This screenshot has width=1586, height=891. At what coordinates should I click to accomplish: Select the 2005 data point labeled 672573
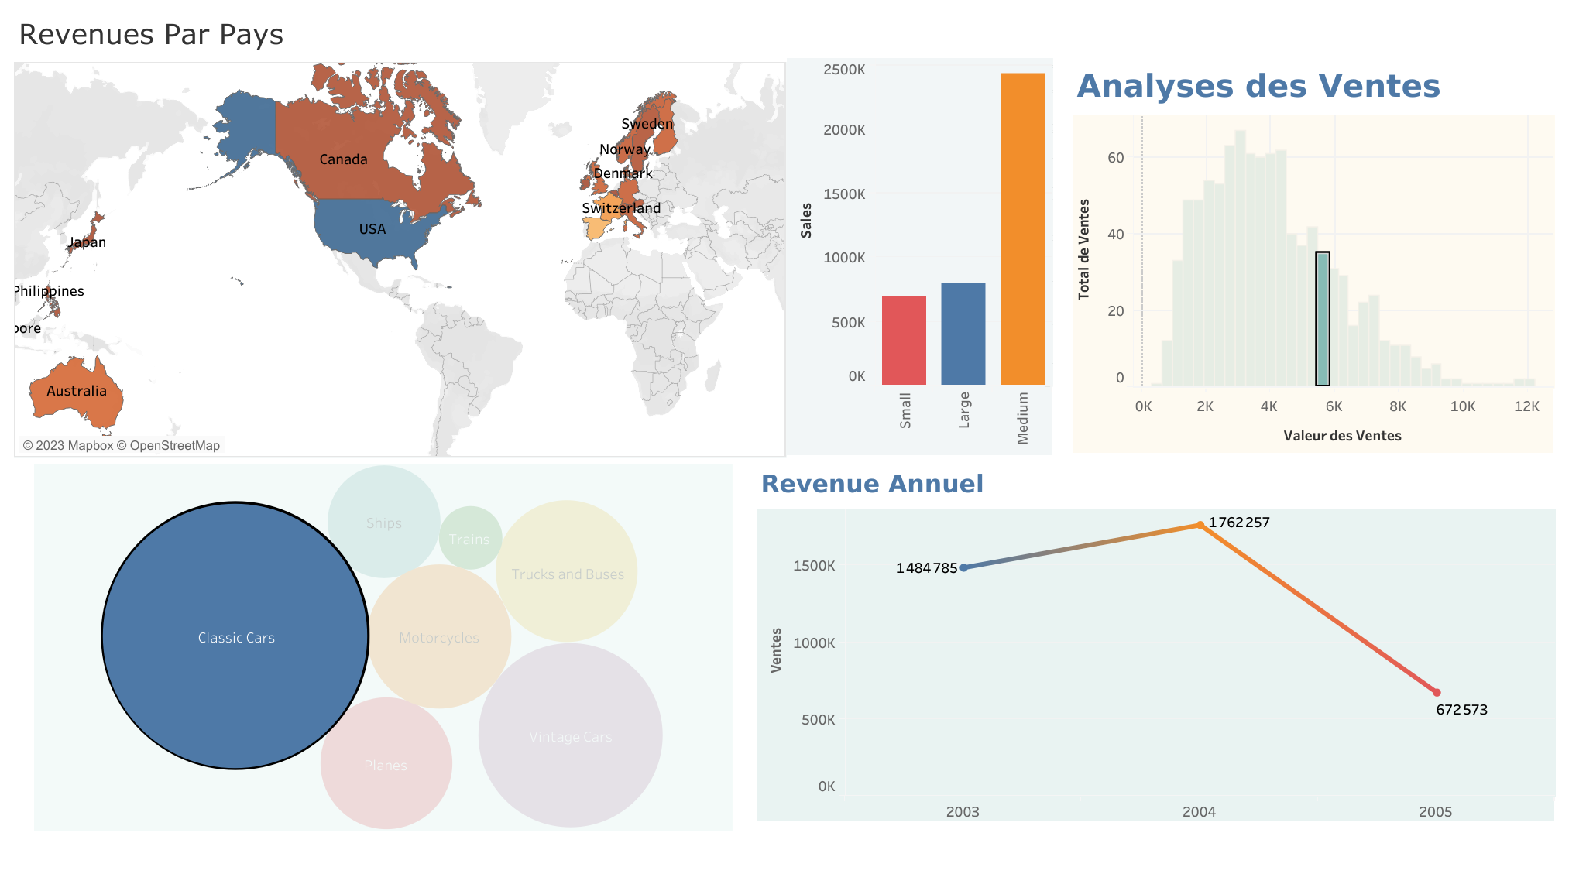tap(1437, 693)
